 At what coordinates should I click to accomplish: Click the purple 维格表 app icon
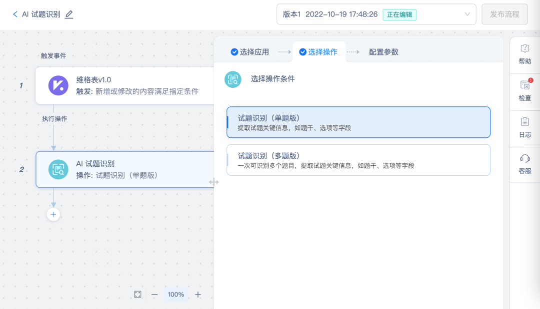coord(58,85)
